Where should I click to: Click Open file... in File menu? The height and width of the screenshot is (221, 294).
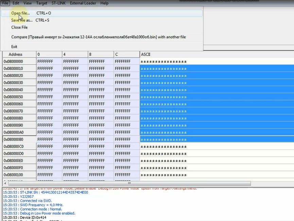(x=20, y=13)
